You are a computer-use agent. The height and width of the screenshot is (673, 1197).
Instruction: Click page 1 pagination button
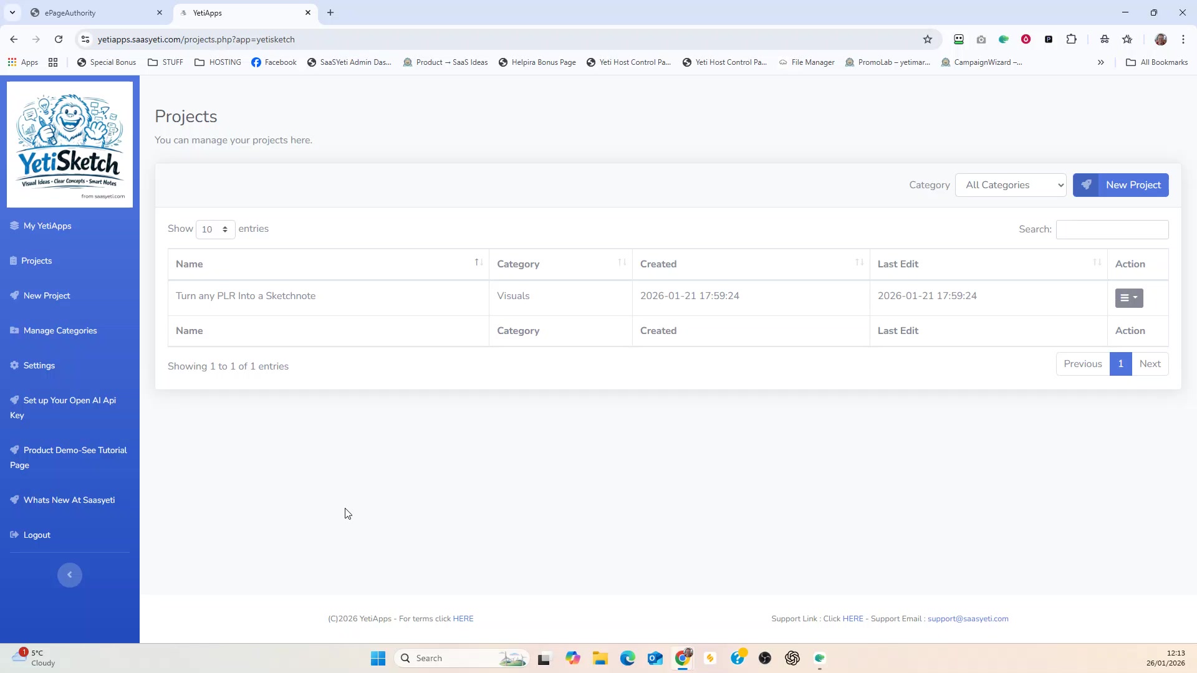[1120, 364]
